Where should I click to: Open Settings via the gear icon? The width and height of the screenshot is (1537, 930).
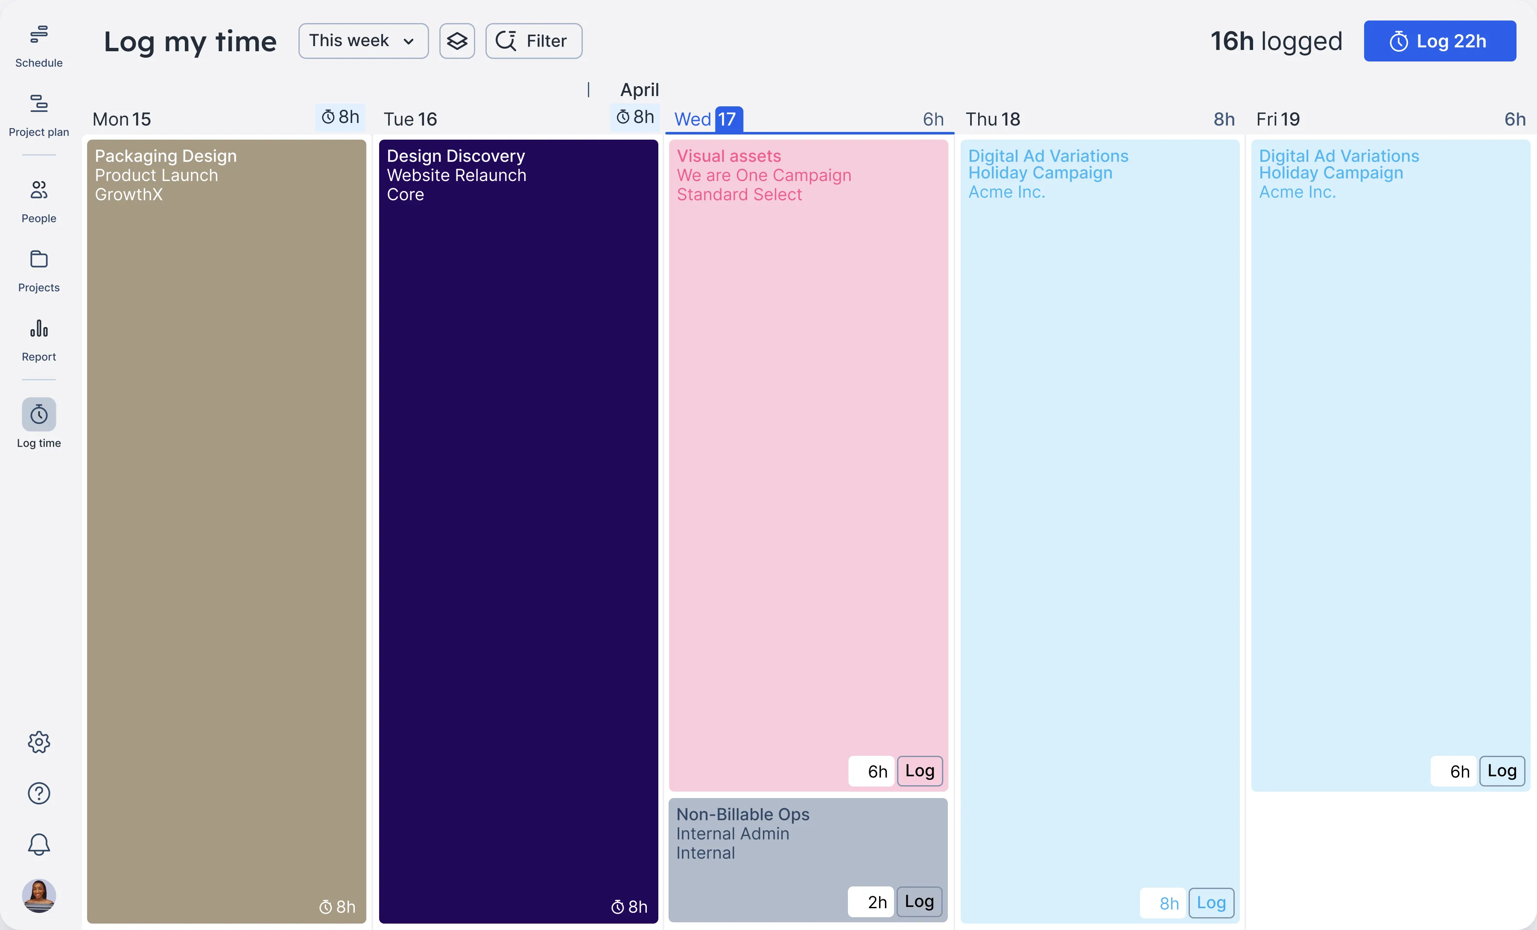click(39, 742)
